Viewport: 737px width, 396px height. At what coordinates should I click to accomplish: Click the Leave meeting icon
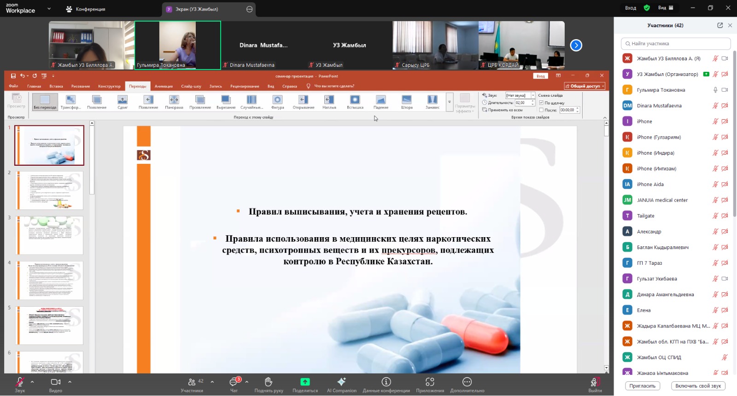[x=595, y=382]
